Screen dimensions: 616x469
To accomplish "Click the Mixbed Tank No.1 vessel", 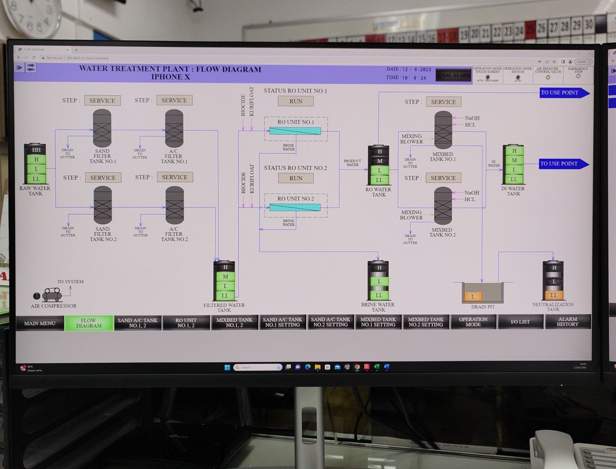I will click(443, 130).
